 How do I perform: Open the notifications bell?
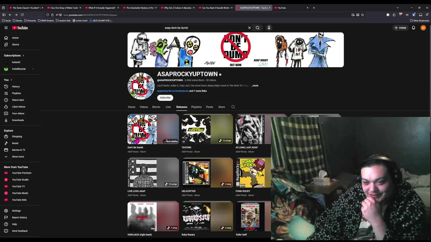click(413, 28)
